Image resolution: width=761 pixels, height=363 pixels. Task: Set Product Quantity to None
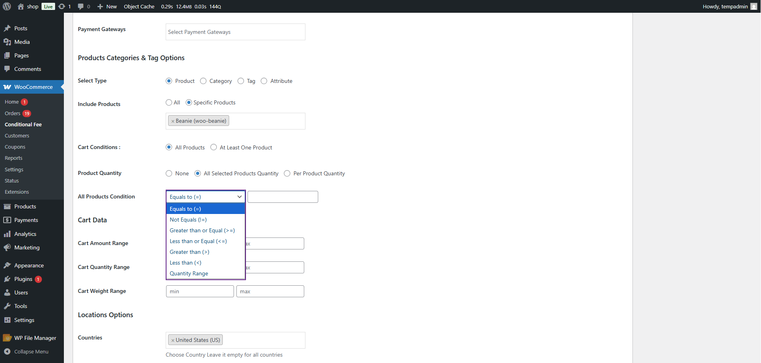coord(169,173)
